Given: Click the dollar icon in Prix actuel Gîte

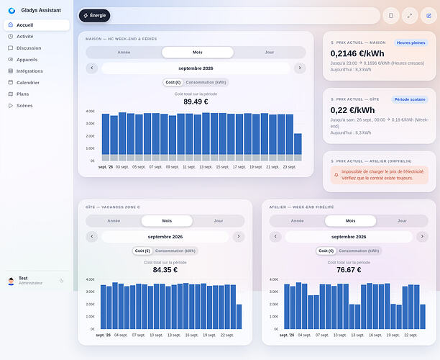Looking at the screenshot, I should [332, 99].
